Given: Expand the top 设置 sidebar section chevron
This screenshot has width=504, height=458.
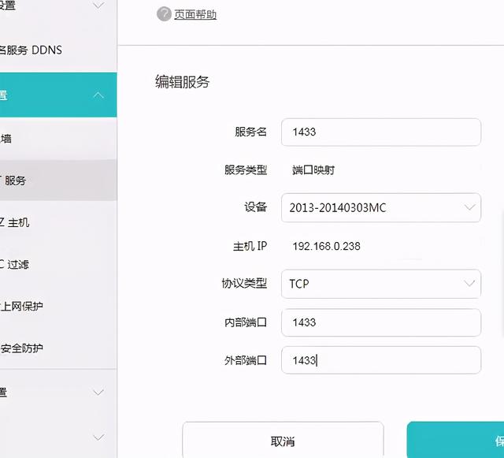Looking at the screenshot, I should (x=98, y=6).
